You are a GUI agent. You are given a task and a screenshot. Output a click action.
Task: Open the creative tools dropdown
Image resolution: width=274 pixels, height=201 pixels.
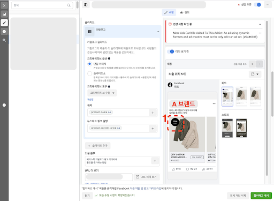pyautogui.click(x=102, y=93)
